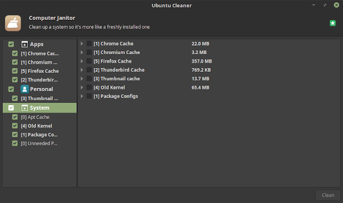Screen dimensions: 343x203
Task: Uncheck the Unneeded Packages checkbox
Action: (15, 144)
